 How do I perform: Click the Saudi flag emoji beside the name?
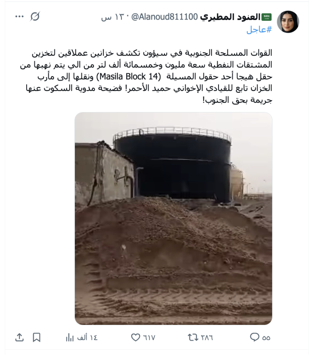266,17
